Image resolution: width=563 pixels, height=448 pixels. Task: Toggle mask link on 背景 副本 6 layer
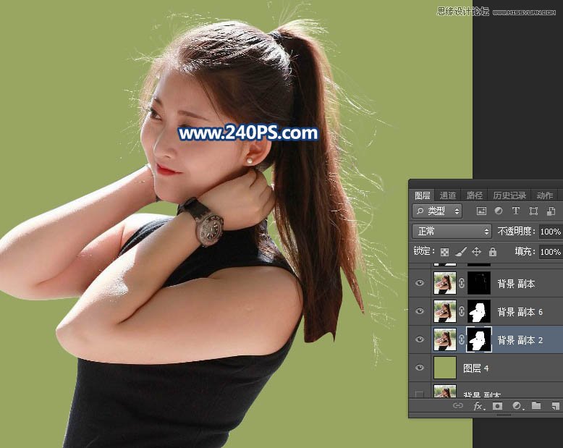462,311
